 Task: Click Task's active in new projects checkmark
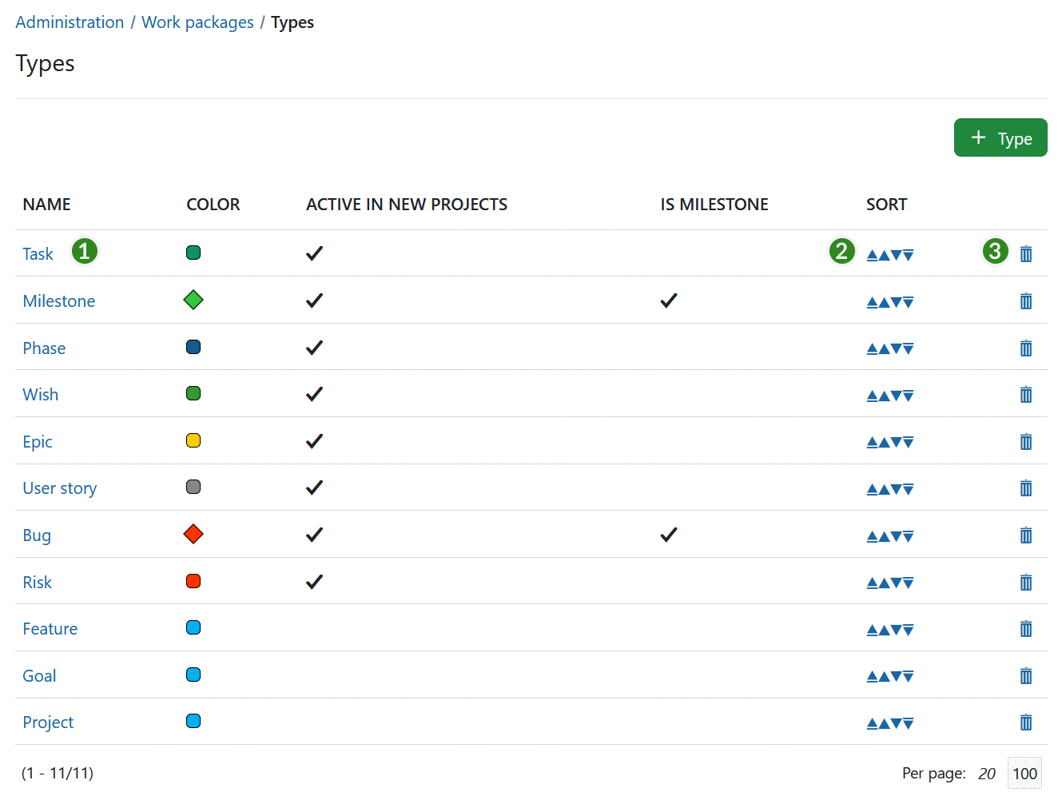click(314, 253)
